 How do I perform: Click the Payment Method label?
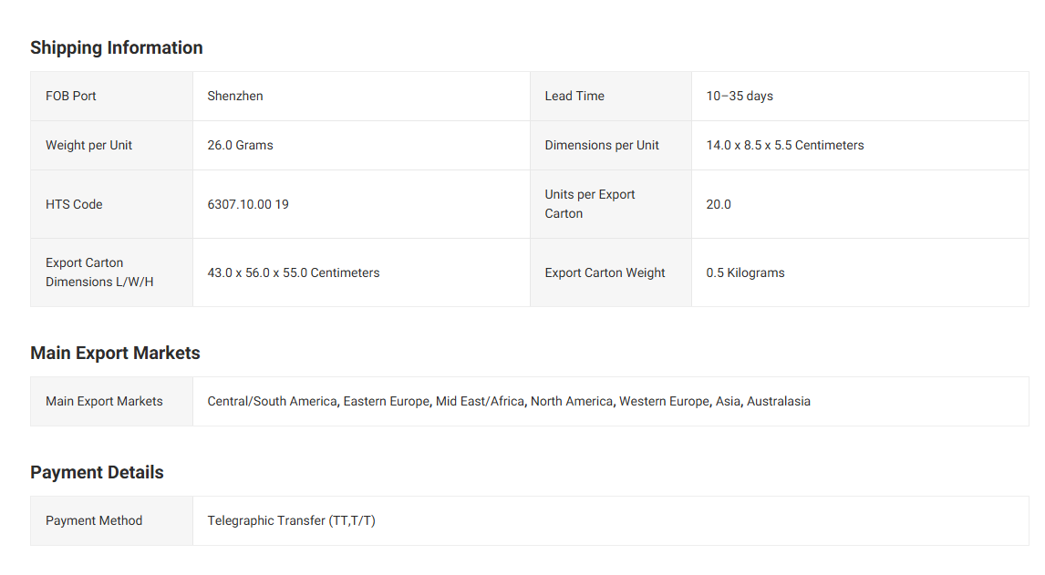[94, 520]
